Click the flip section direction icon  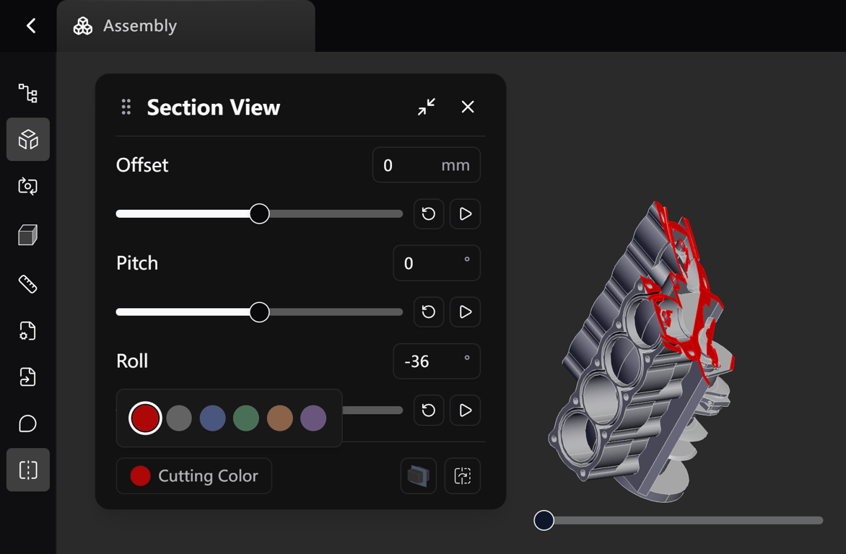point(463,476)
